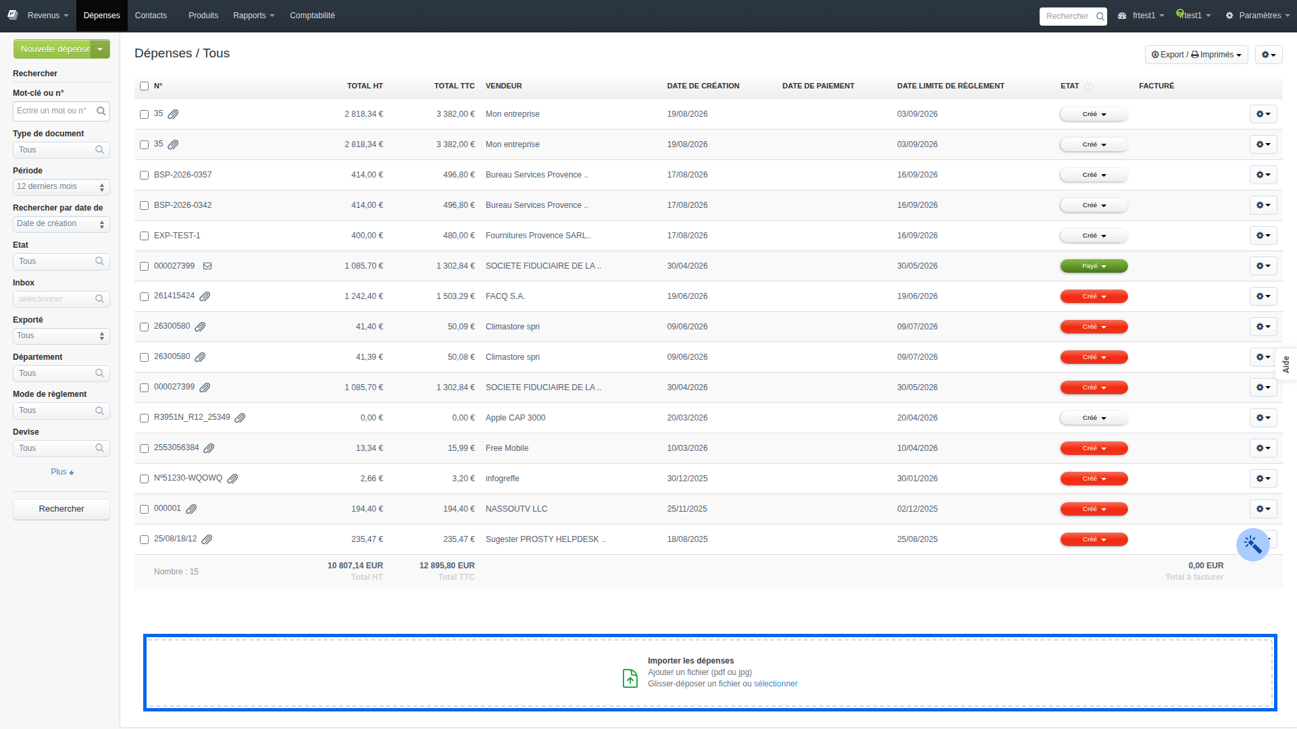Click the green file upload icon

(630, 678)
